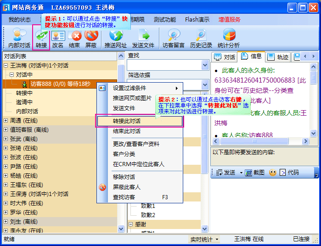This screenshot has height=246, width=321.
Task: Click the 转接 transfer toolbar icon
Action: click(41, 39)
